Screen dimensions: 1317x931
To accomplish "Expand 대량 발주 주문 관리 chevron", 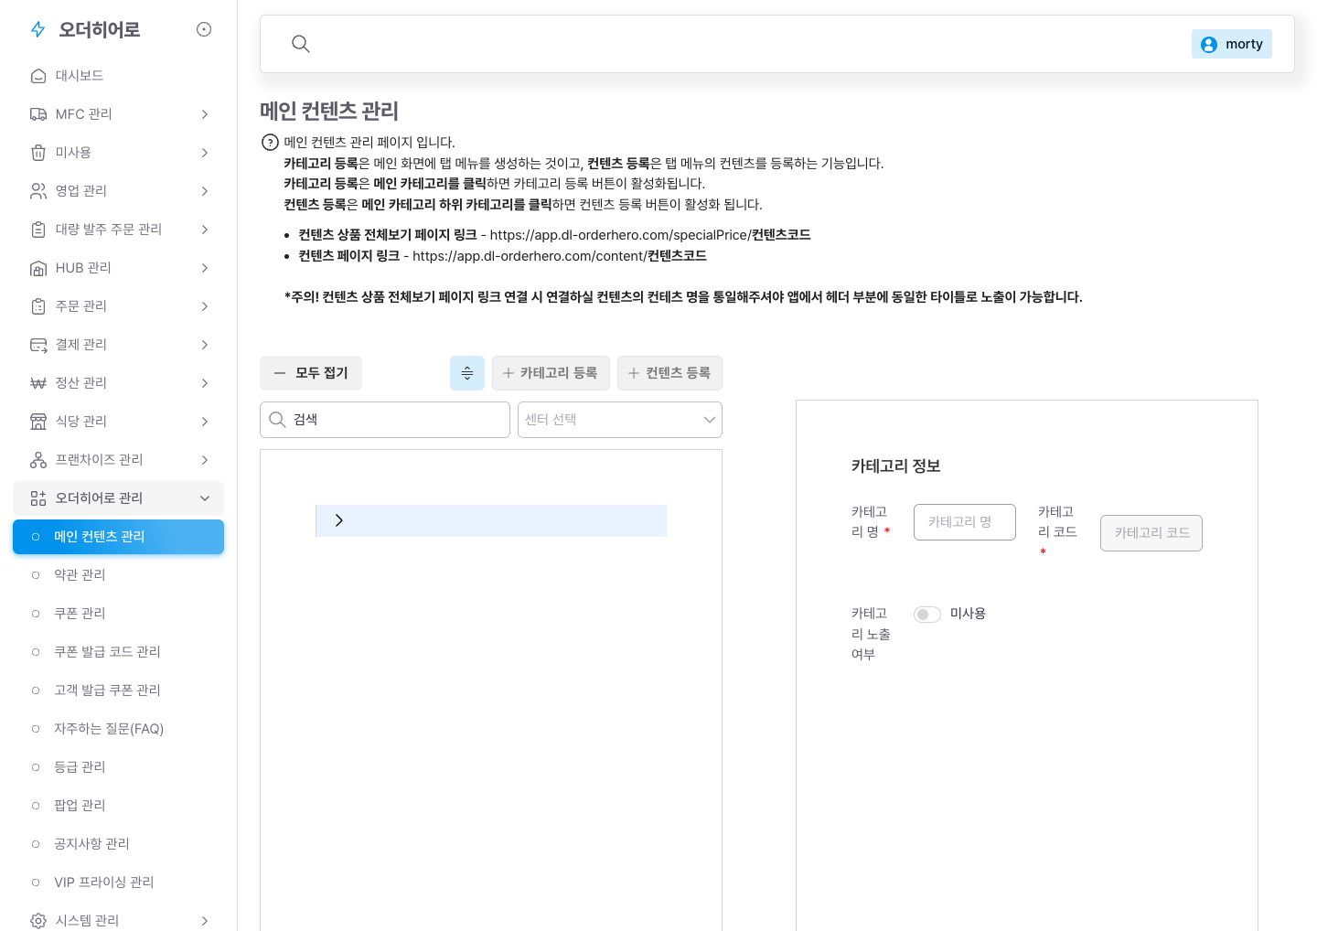I will point(205,230).
